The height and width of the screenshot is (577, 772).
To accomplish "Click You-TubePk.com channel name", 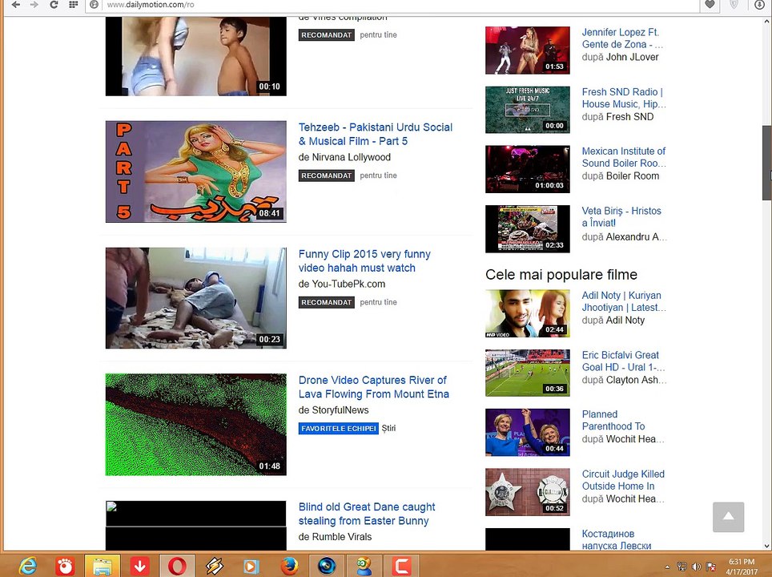I will [348, 284].
